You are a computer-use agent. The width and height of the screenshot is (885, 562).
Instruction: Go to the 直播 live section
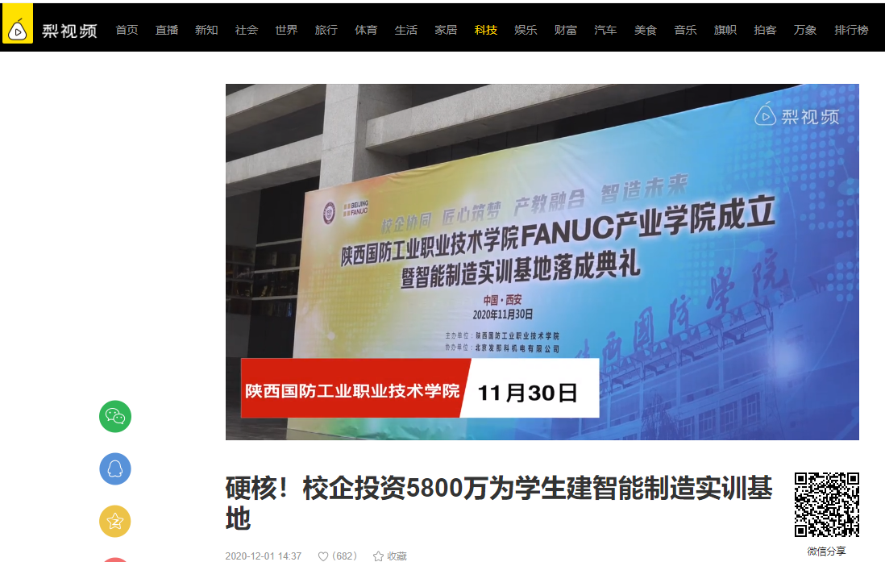(x=167, y=30)
